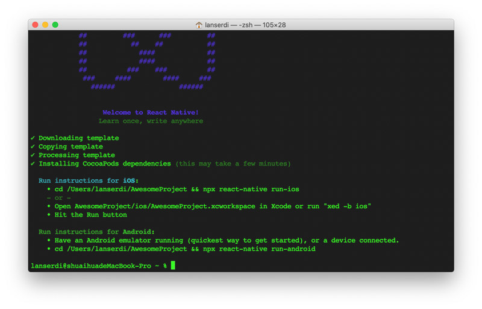Click the shell prompt 'lanserdi@shuaihuadeMacBook-Pro'

tap(91, 266)
